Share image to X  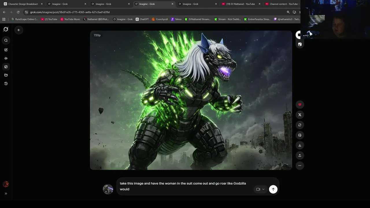pyautogui.click(x=300, y=115)
